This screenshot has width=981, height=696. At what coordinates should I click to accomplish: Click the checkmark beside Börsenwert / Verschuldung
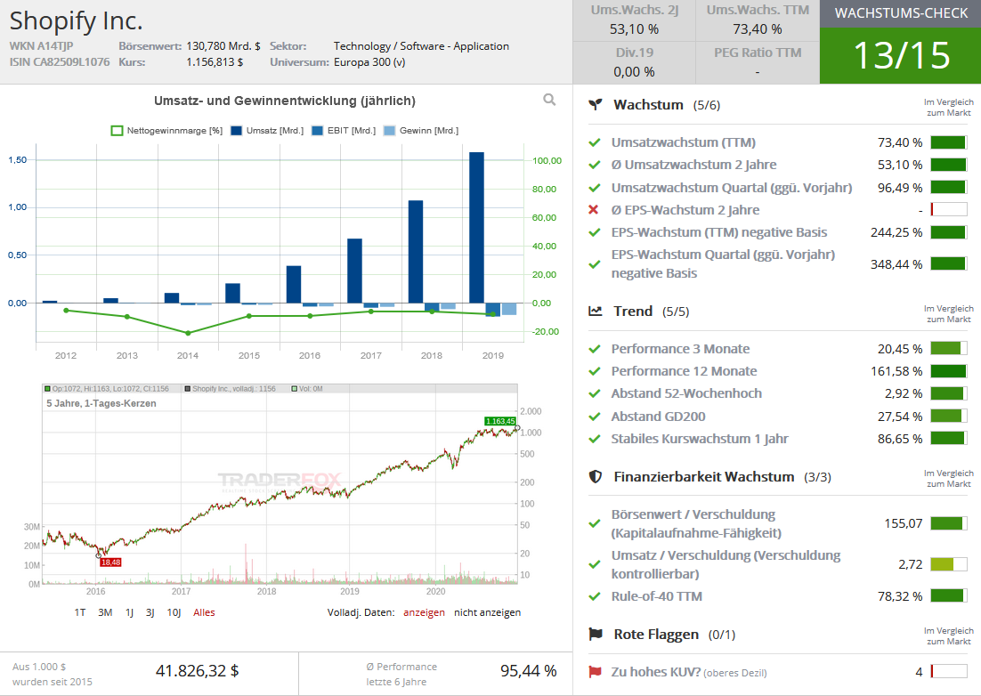(595, 523)
